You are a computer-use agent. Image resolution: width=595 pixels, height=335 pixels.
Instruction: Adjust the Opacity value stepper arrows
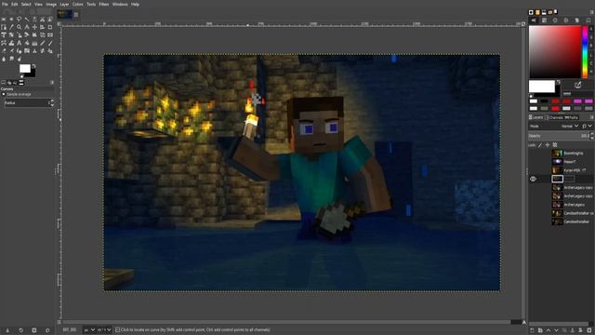click(592, 136)
